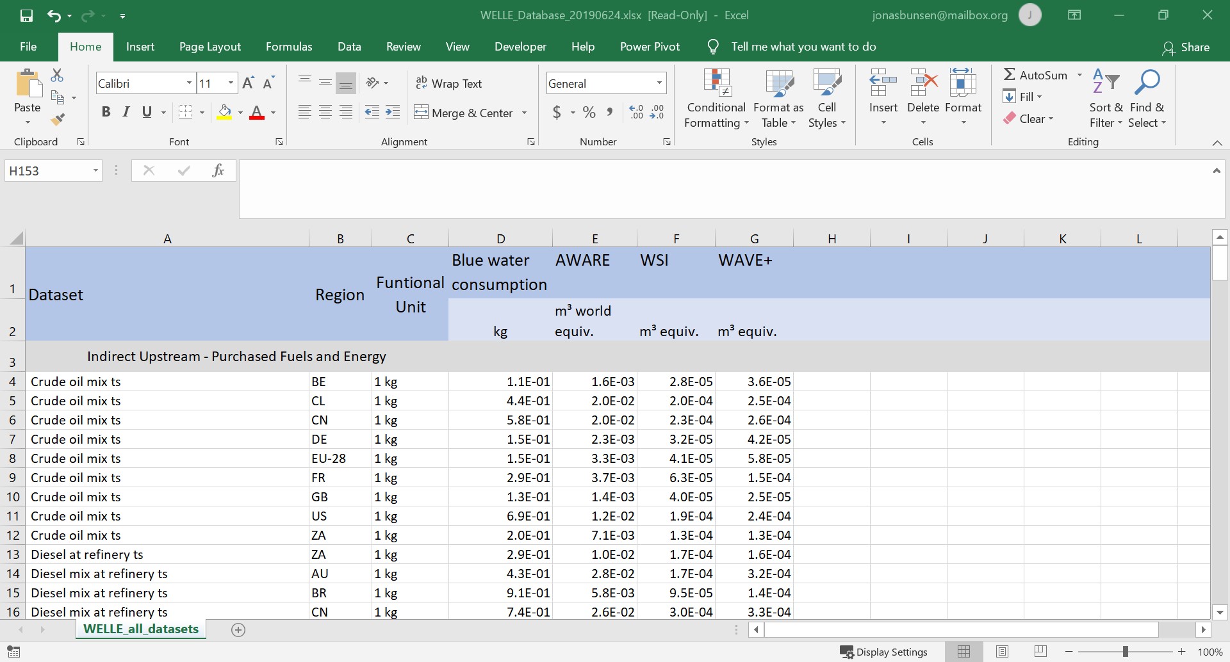Toggle Align Right horizontal alignment
Screen dimensions: 1230x662
[x=346, y=113]
